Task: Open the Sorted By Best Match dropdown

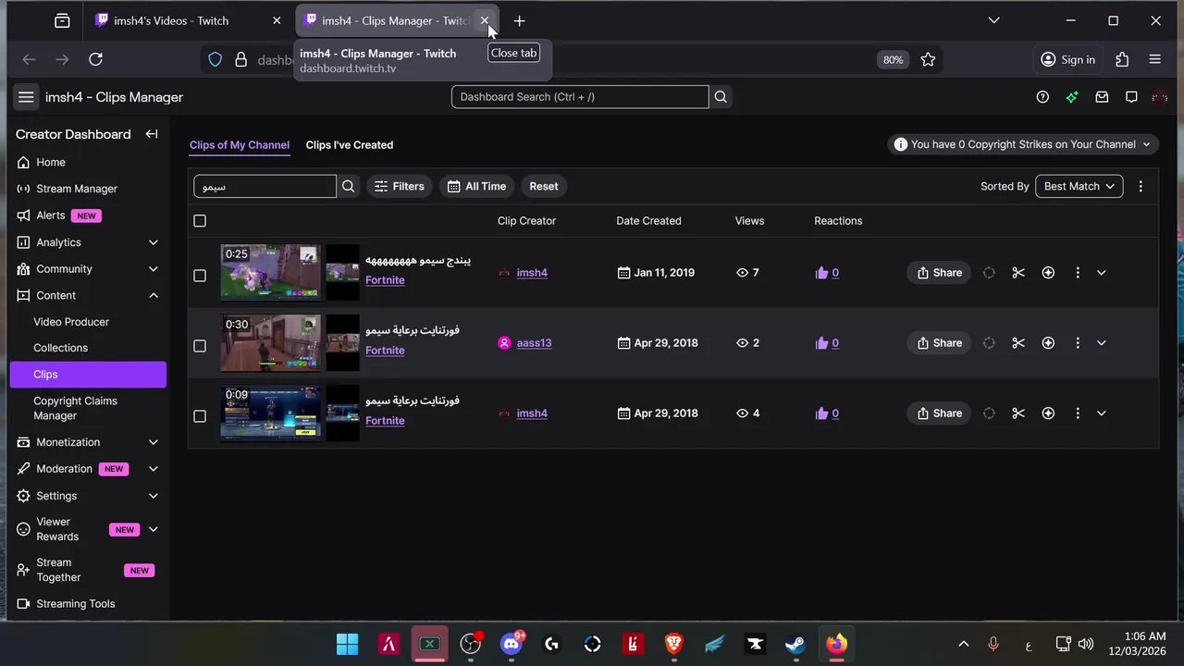Action: [1079, 186]
